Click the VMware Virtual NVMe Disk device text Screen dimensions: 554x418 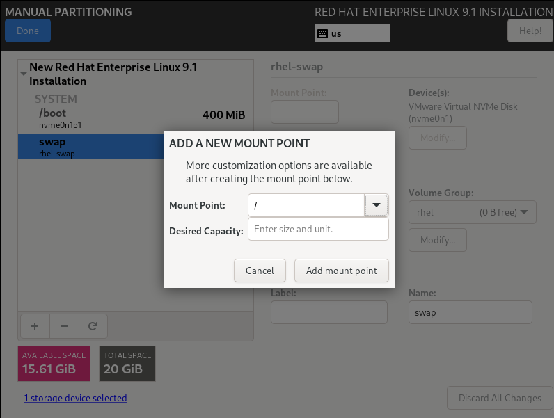pos(463,112)
